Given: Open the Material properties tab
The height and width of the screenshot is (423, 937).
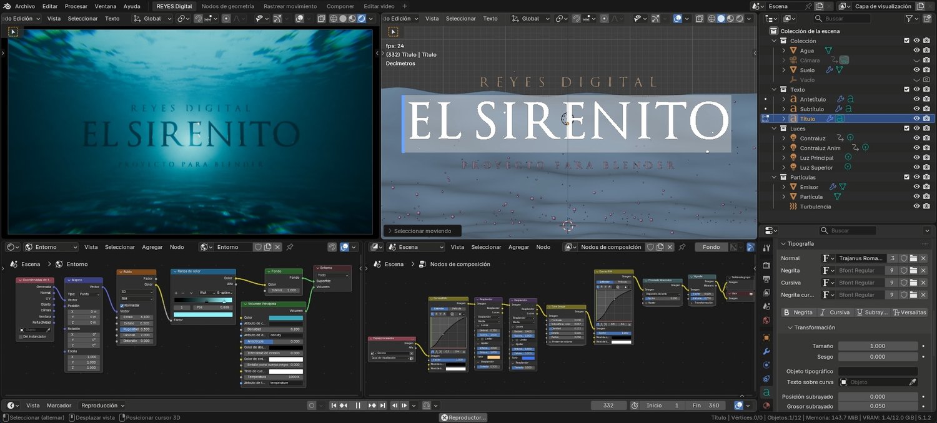Looking at the screenshot, I should pos(766,406).
